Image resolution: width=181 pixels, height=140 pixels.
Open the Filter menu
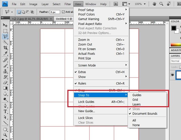(x=68, y=4)
